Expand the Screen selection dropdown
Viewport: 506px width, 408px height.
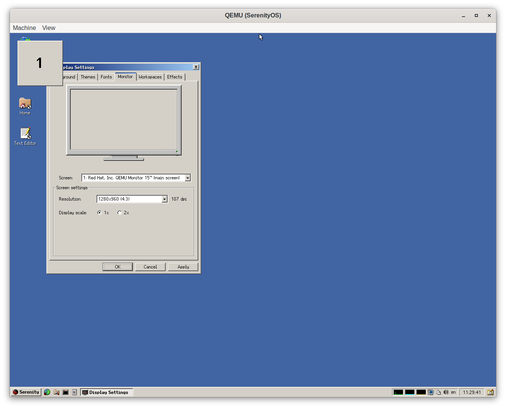click(x=188, y=178)
